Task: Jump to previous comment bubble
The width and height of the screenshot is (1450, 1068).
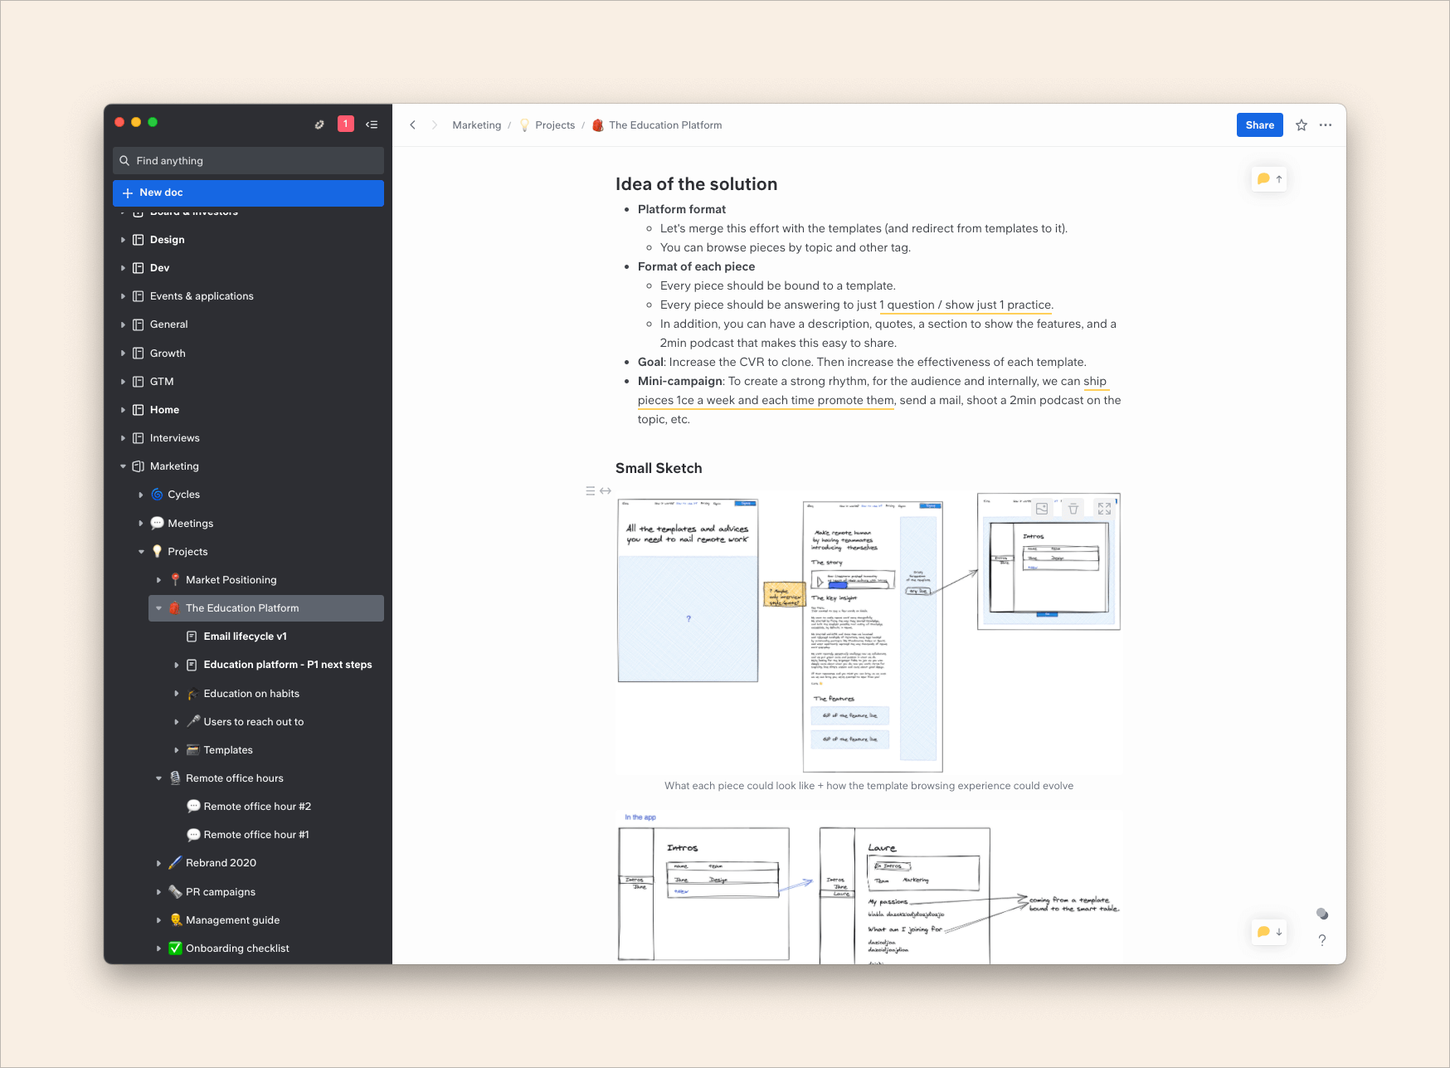Action: (1269, 178)
